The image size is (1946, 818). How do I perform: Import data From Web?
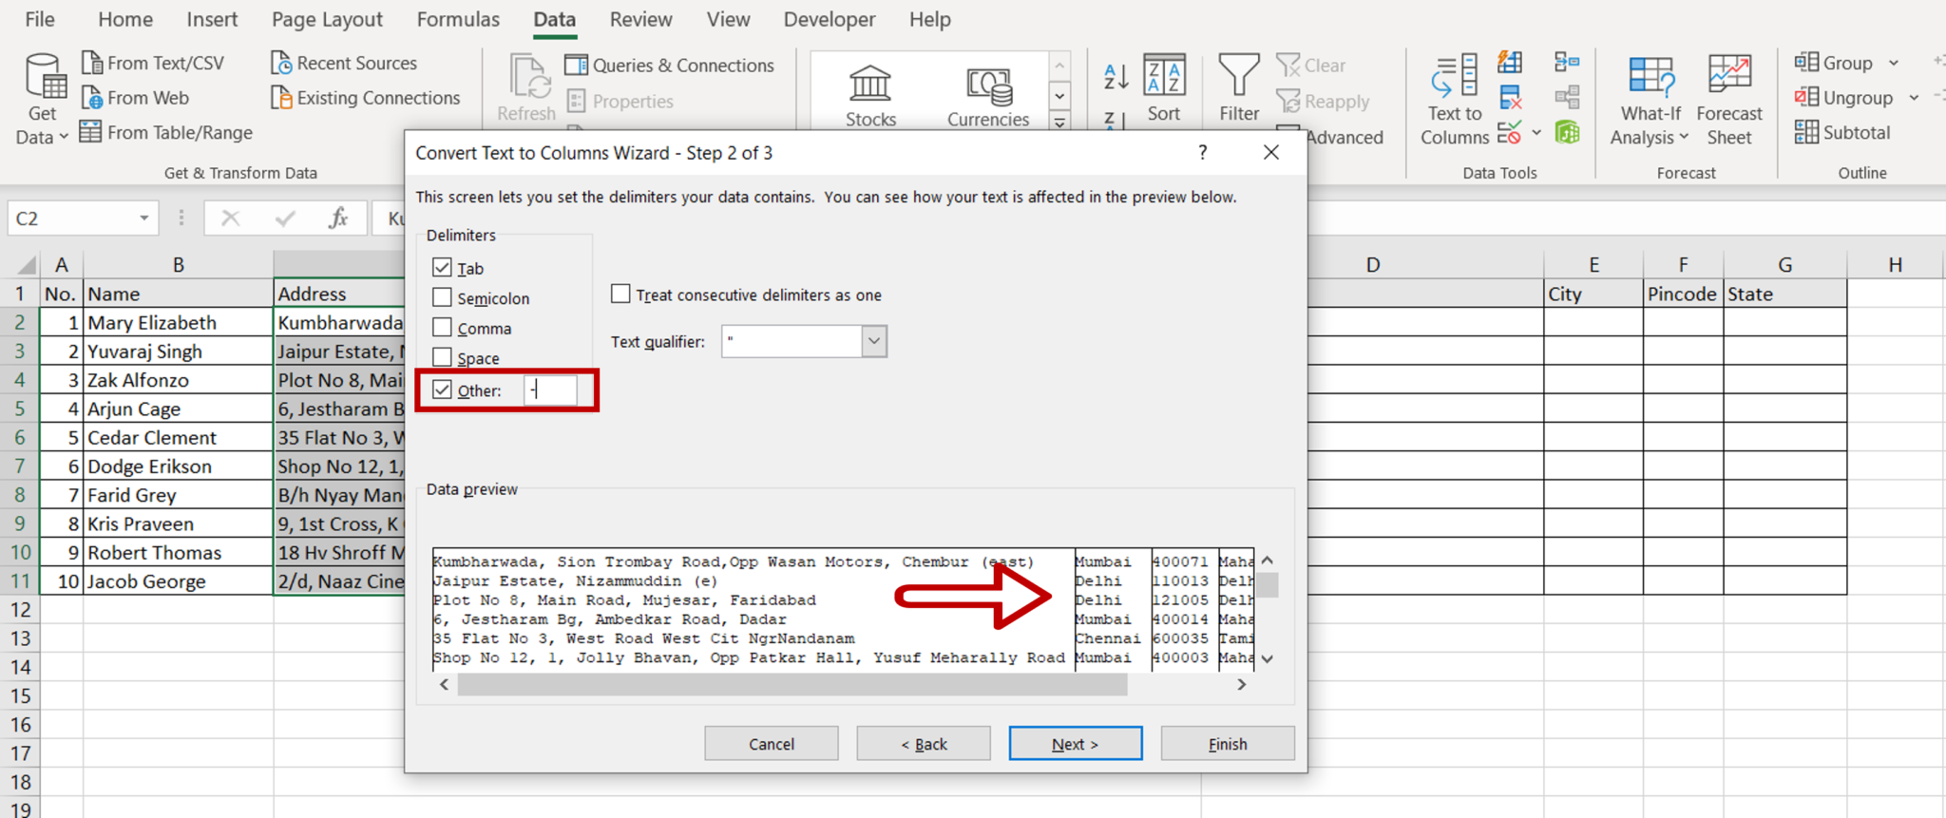(135, 98)
